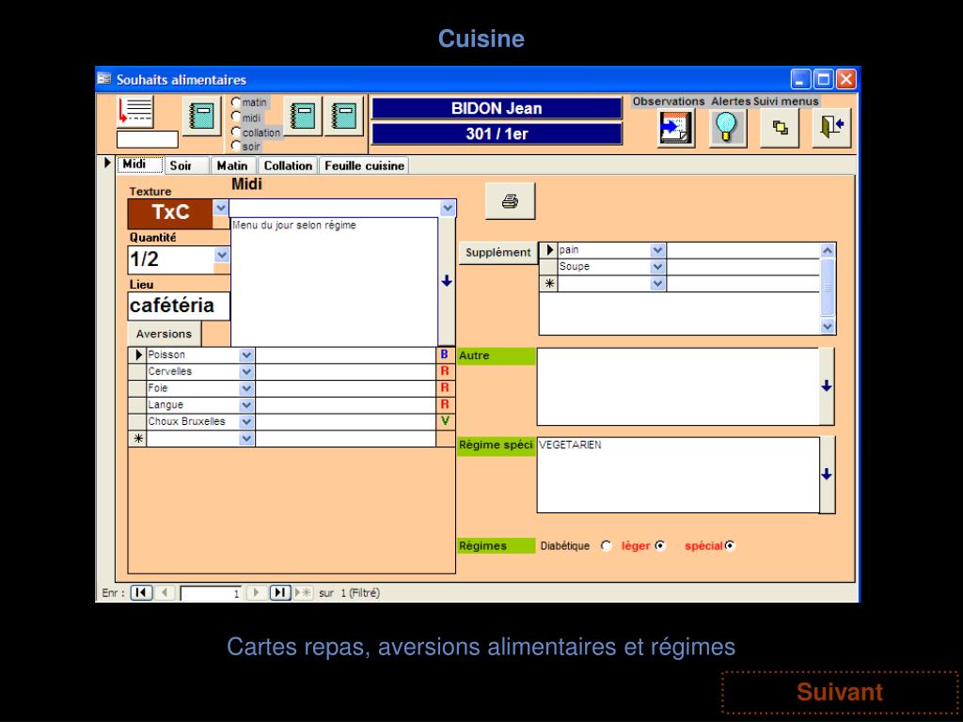The height and width of the screenshot is (722, 963).
Task: Select the Diabétique diet radio button
Action: [607, 546]
